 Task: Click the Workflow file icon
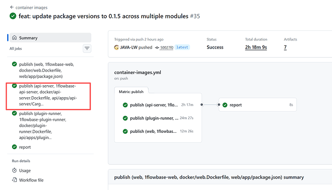(14, 180)
